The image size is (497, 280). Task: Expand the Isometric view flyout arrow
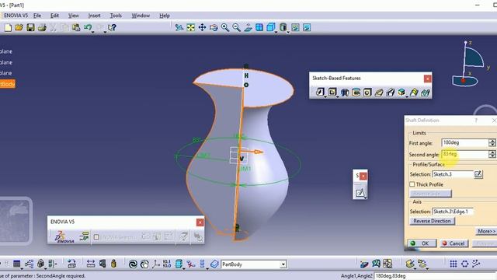[x=276, y=32]
